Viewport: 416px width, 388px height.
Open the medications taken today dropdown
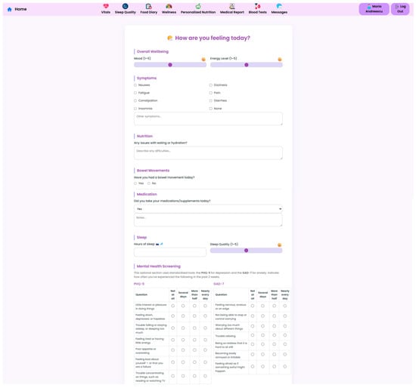[208, 209]
